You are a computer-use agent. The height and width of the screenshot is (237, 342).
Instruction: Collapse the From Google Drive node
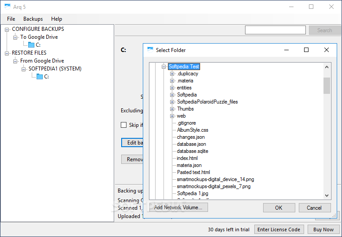point(15,61)
